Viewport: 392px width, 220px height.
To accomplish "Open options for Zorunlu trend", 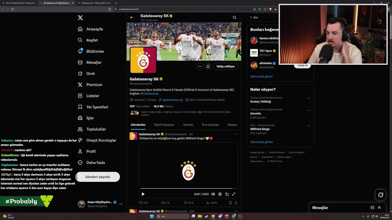I will pyautogui.click(x=309, y=110).
